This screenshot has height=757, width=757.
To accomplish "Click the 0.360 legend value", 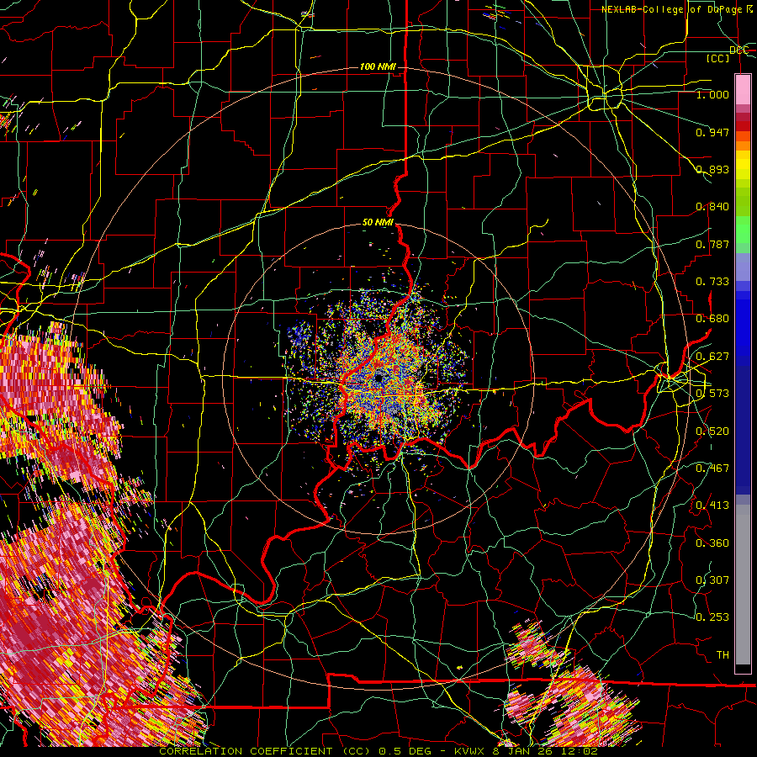I will (712, 543).
